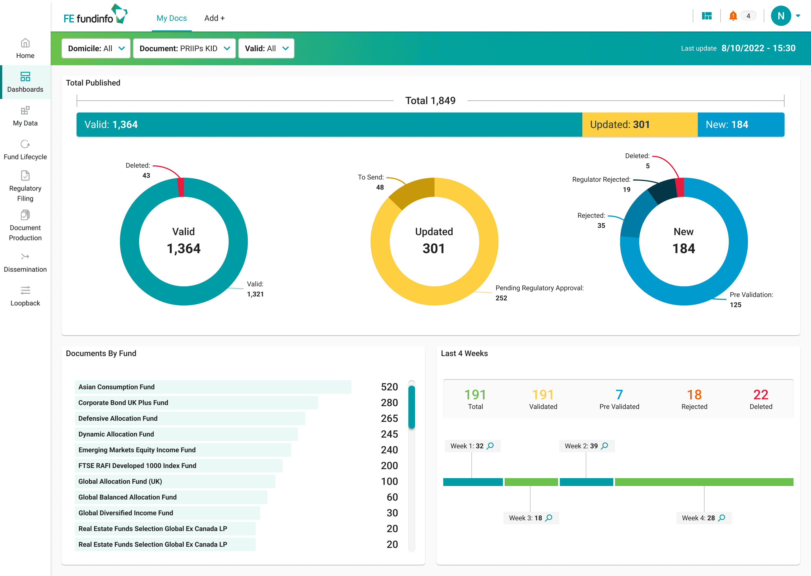Click the yellow Updated: 301 bar segment
811x576 pixels.
click(x=640, y=125)
